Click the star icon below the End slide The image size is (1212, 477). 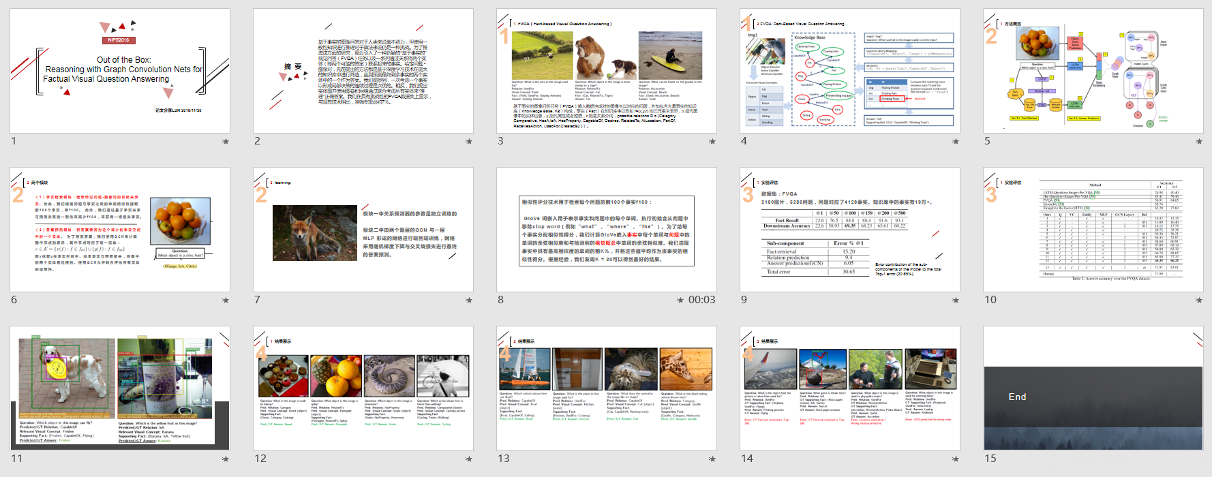[1198, 459]
